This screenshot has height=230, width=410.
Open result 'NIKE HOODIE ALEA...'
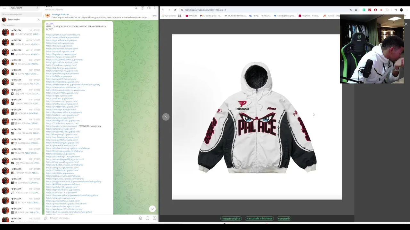click(x=21, y=92)
